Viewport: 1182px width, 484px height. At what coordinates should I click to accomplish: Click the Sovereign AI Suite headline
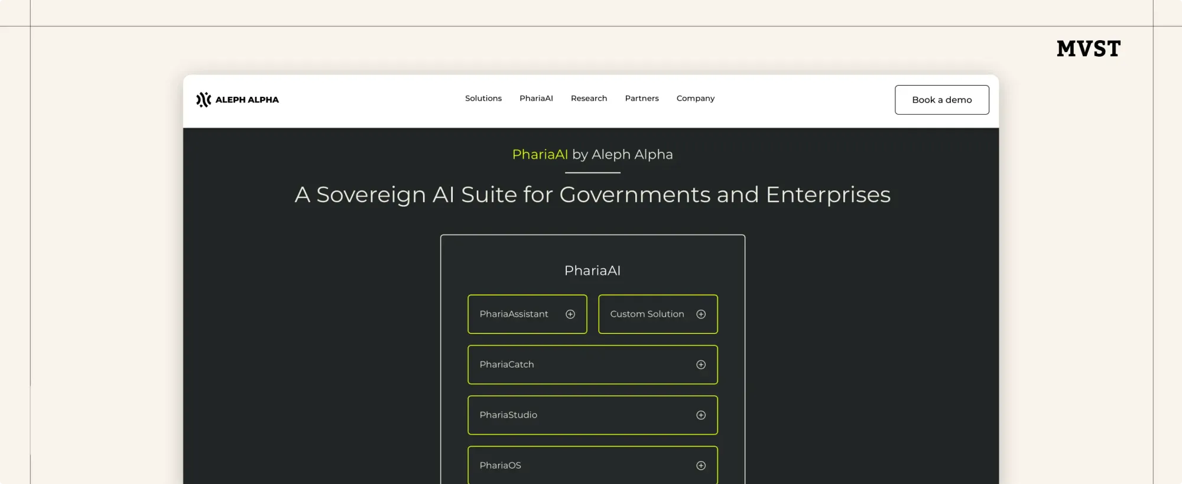point(592,194)
